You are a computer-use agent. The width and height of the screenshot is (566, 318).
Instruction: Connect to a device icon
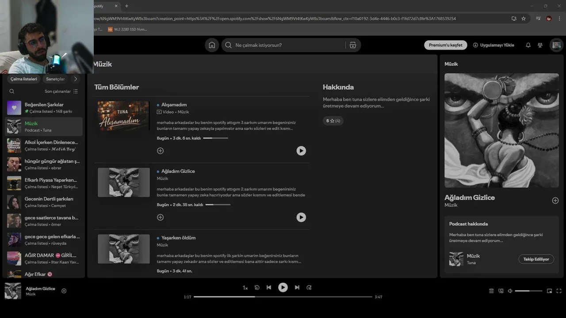[x=501, y=291]
